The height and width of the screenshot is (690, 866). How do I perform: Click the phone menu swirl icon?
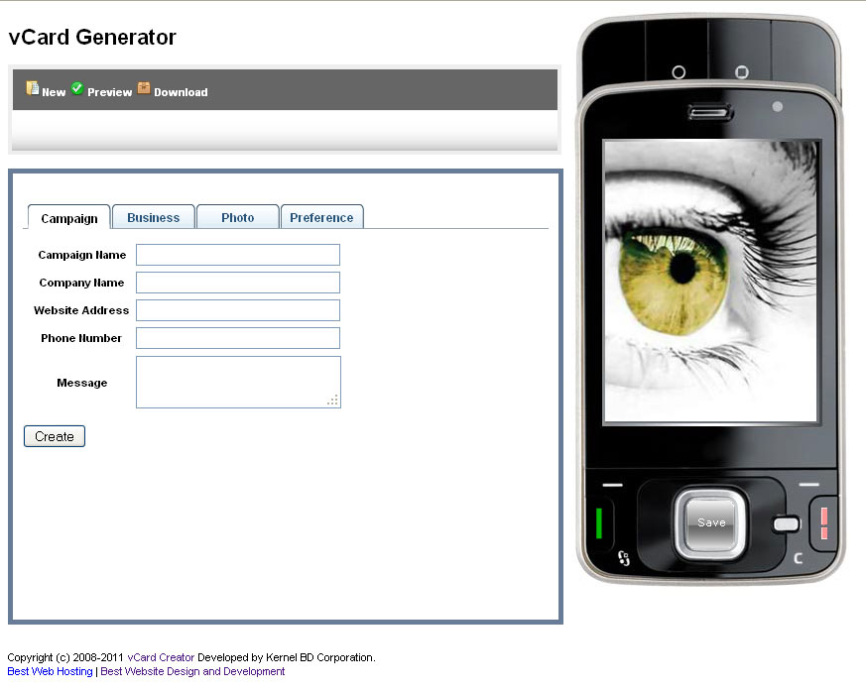[624, 558]
